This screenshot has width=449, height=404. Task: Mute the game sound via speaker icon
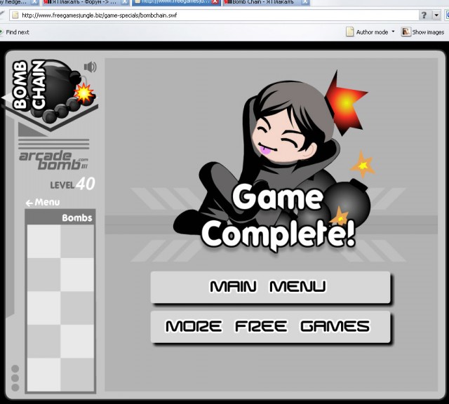click(x=91, y=67)
